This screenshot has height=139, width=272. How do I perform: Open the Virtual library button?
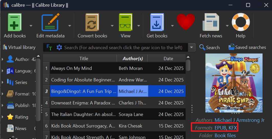pos(19,47)
